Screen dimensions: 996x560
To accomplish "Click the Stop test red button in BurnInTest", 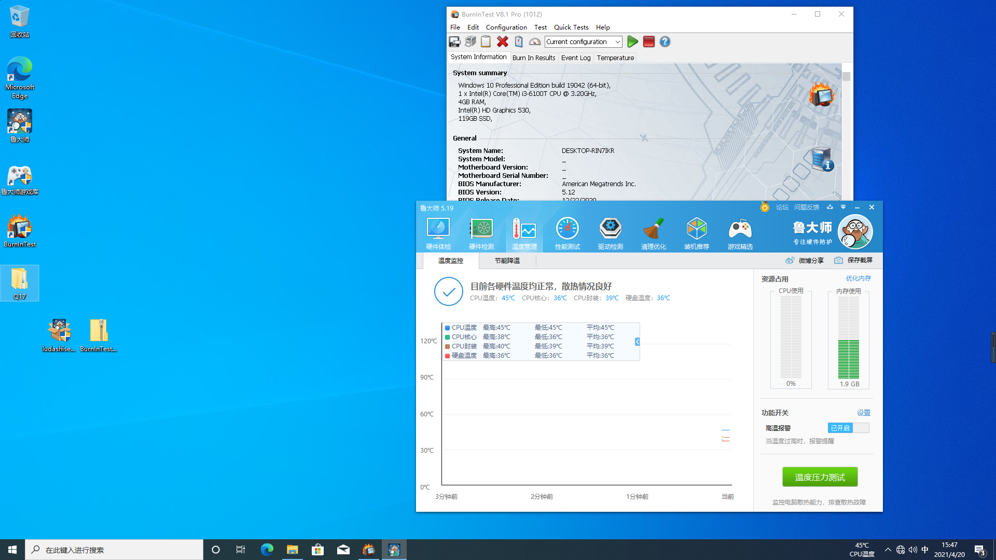I will coord(648,41).
